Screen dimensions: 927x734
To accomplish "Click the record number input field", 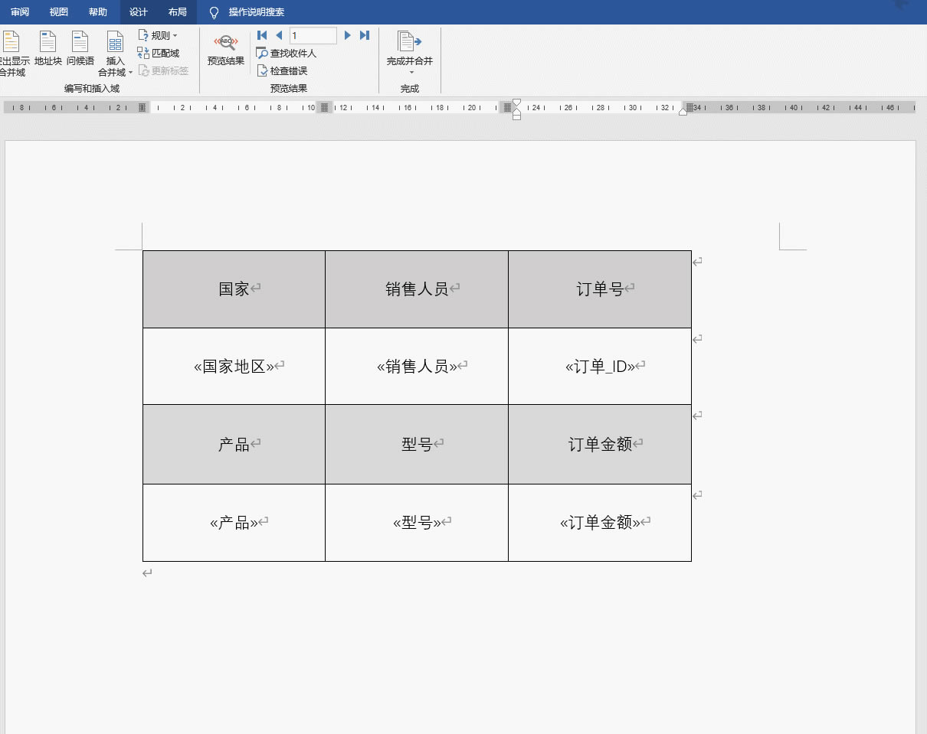I will [313, 35].
